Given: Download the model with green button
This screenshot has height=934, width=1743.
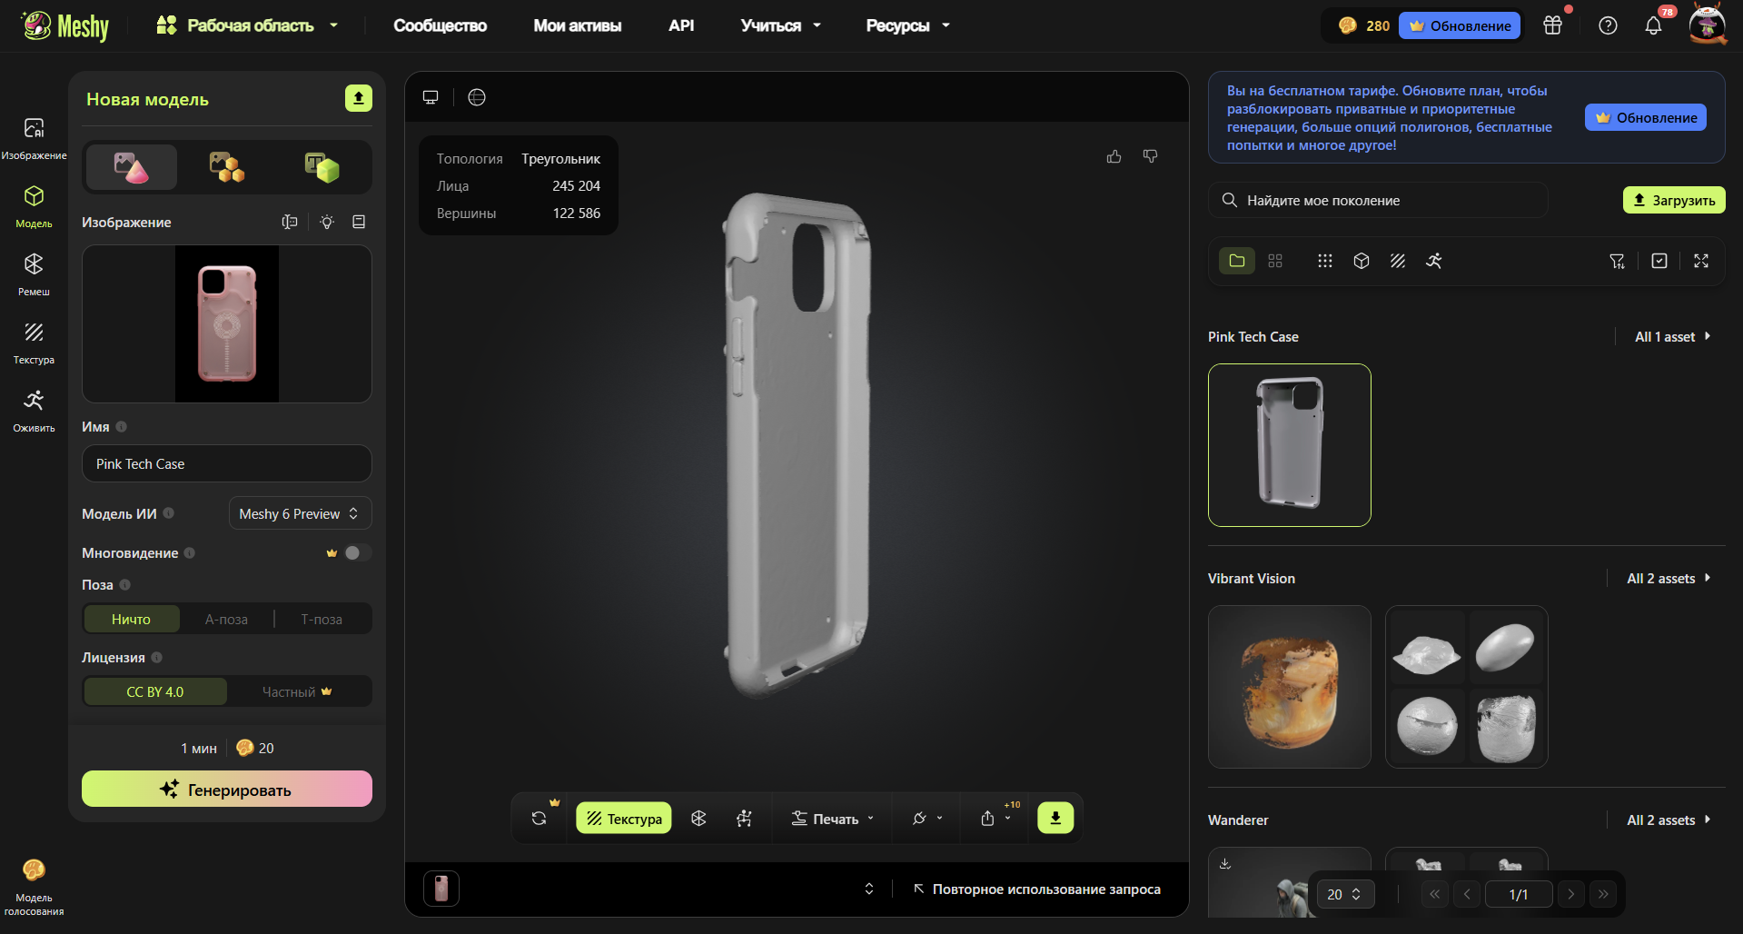Looking at the screenshot, I should [1055, 818].
